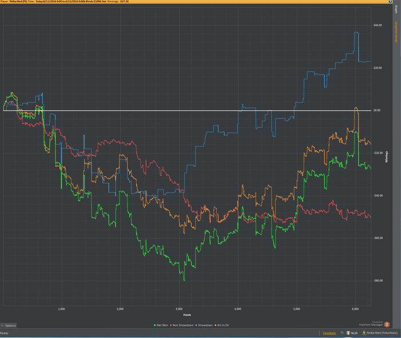Click the Hold'em Manager 2 logo
This screenshot has width=401, height=338.
(387, 324)
